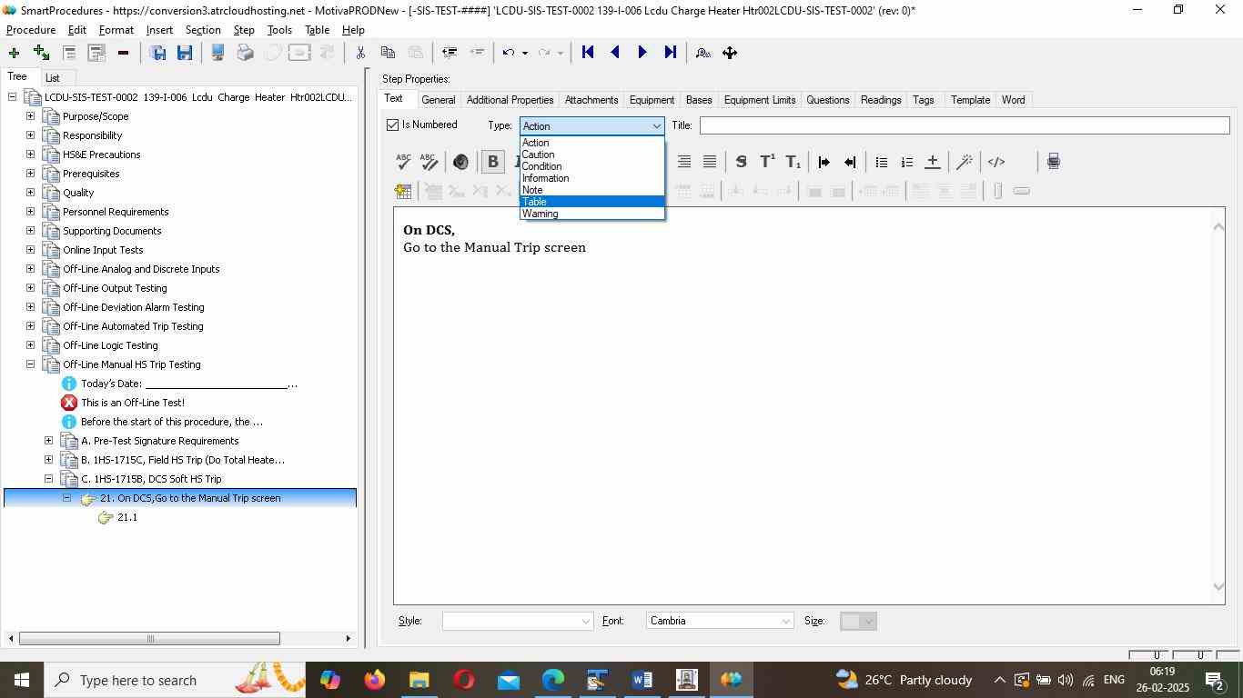Expand the Prerequisites tree node

pyautogui.click(x=30, y=174)
